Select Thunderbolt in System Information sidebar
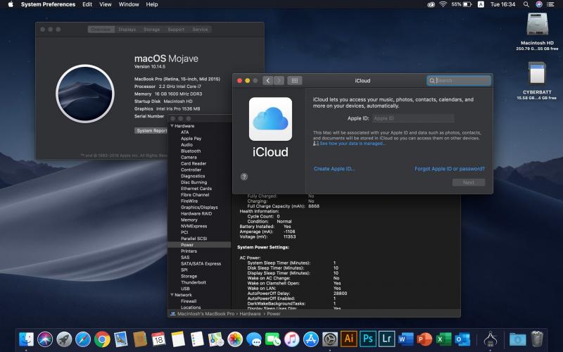Screen dimensions: 563x352 coord(194,282)
